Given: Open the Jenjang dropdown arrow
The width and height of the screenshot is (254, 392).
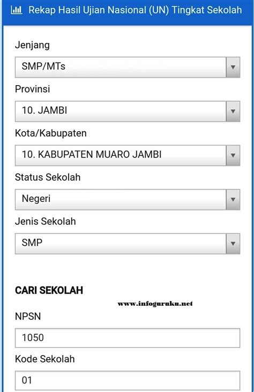Looking at the screenshot, I should (233, 67).
